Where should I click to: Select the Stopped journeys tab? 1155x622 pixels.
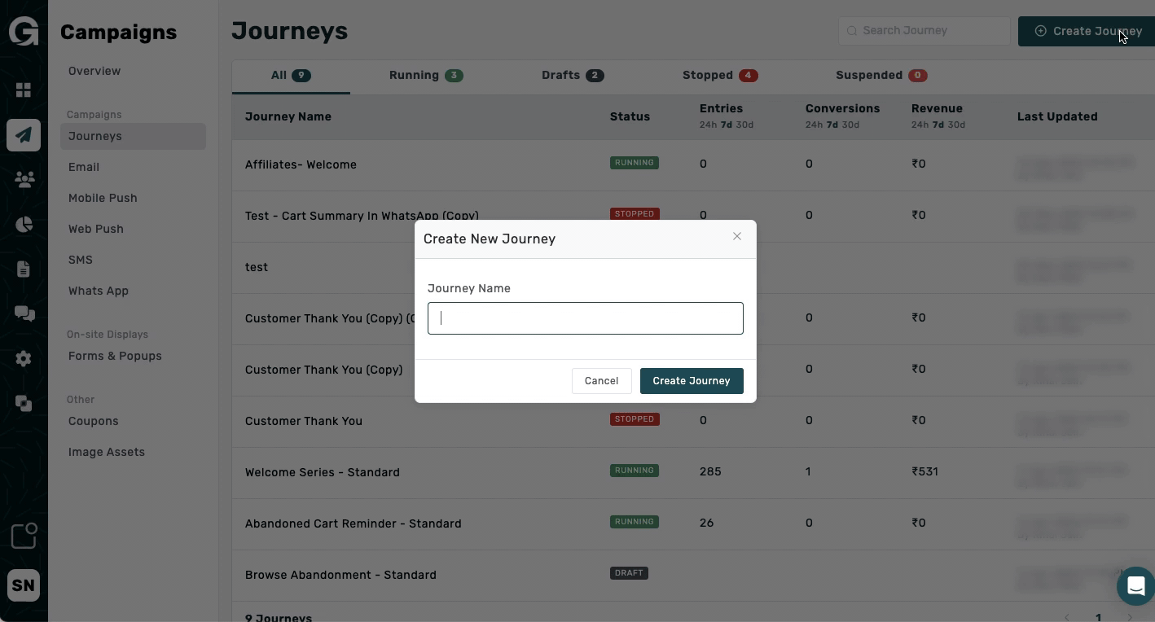coord(719,76)
